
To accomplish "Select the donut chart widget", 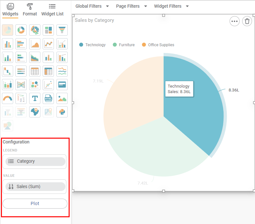I will (21, 30).
